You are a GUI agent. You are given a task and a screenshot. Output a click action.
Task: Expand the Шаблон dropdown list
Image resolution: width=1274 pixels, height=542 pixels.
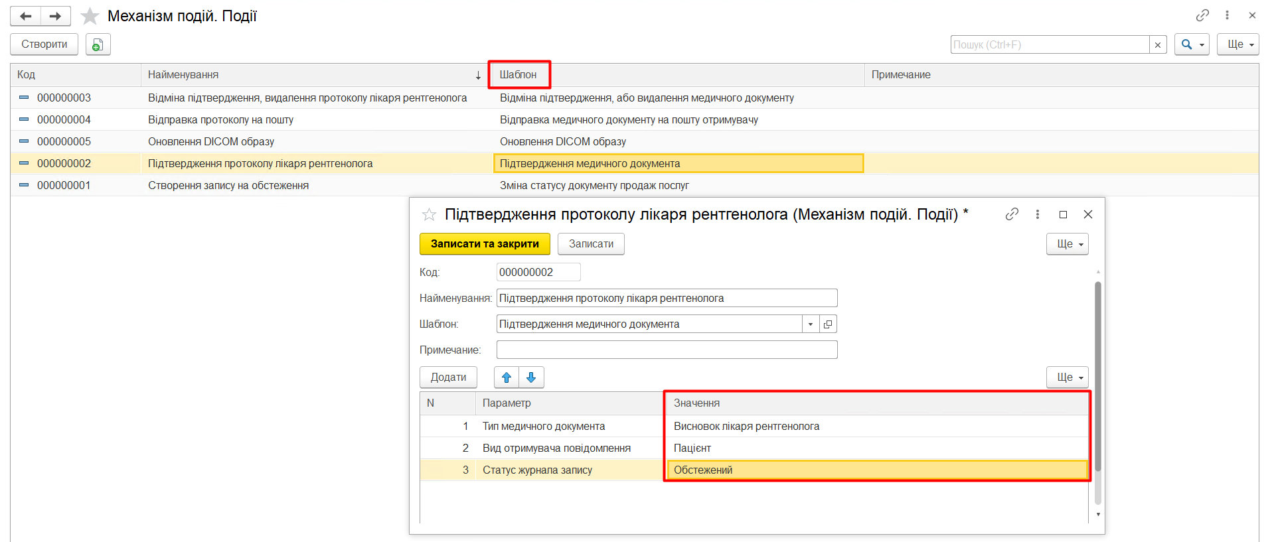click(x=811, y=324)
